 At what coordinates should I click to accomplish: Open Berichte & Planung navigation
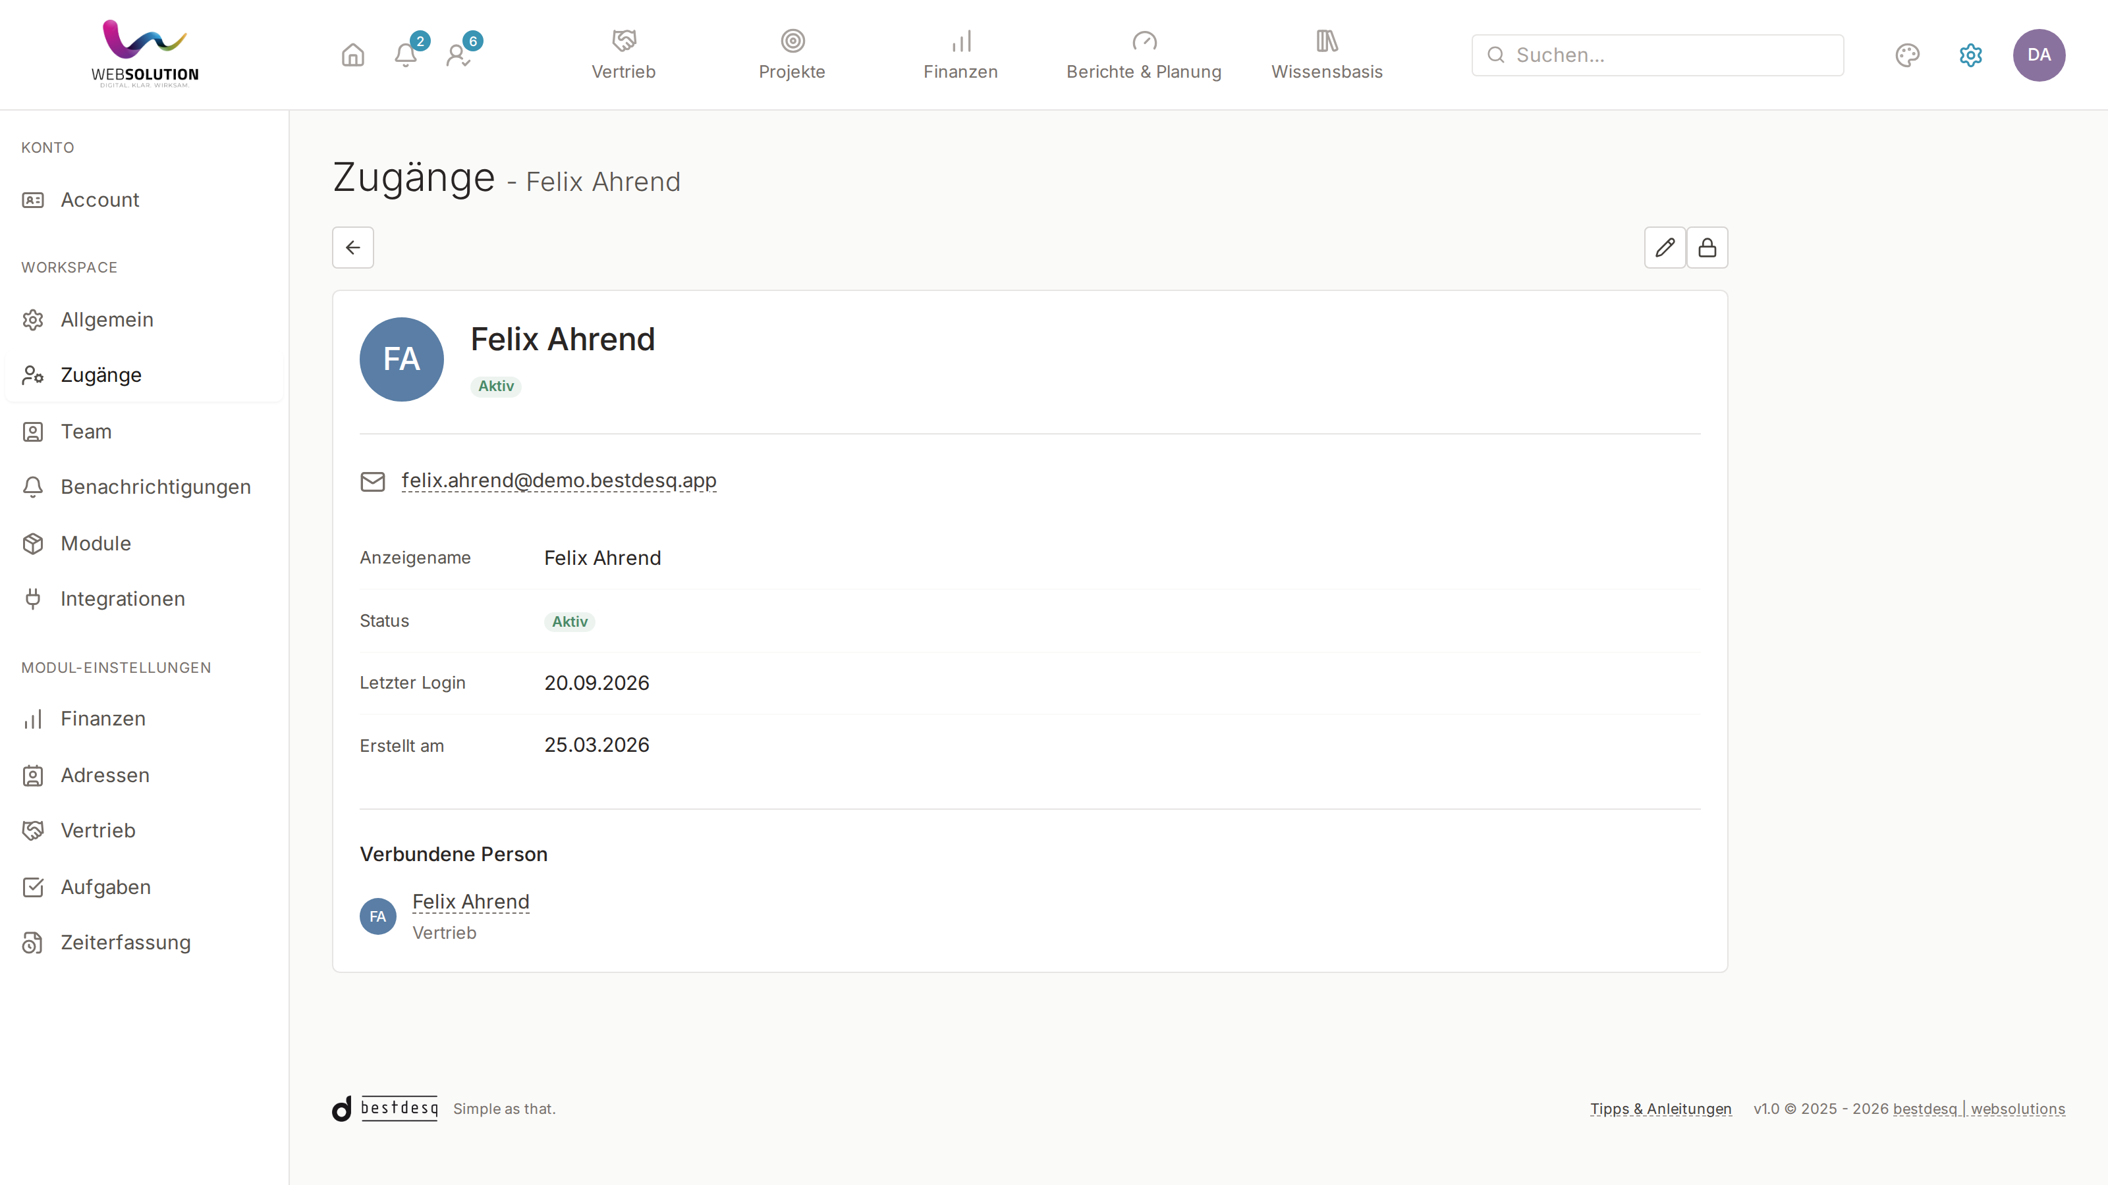click(1144, 55)
